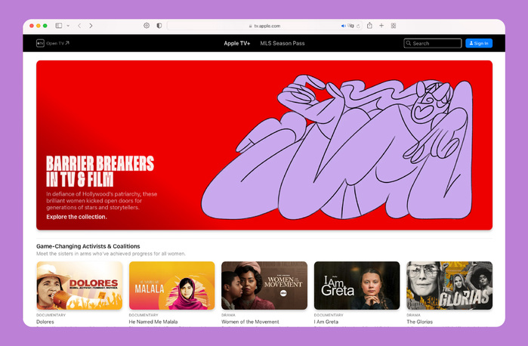Image resolution: width=528 pixels, height=346 pixels.
Task: Mute the tab via speaker icon
Action: [x=343, y=26]
